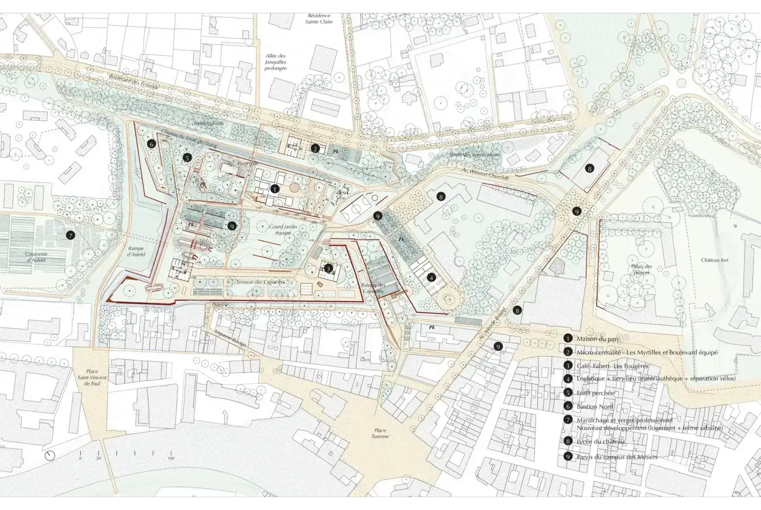Image resolution: width=761 pixels, height=510 pixels.
Task: Click the Place Turenne label
Action: point(380,434)
